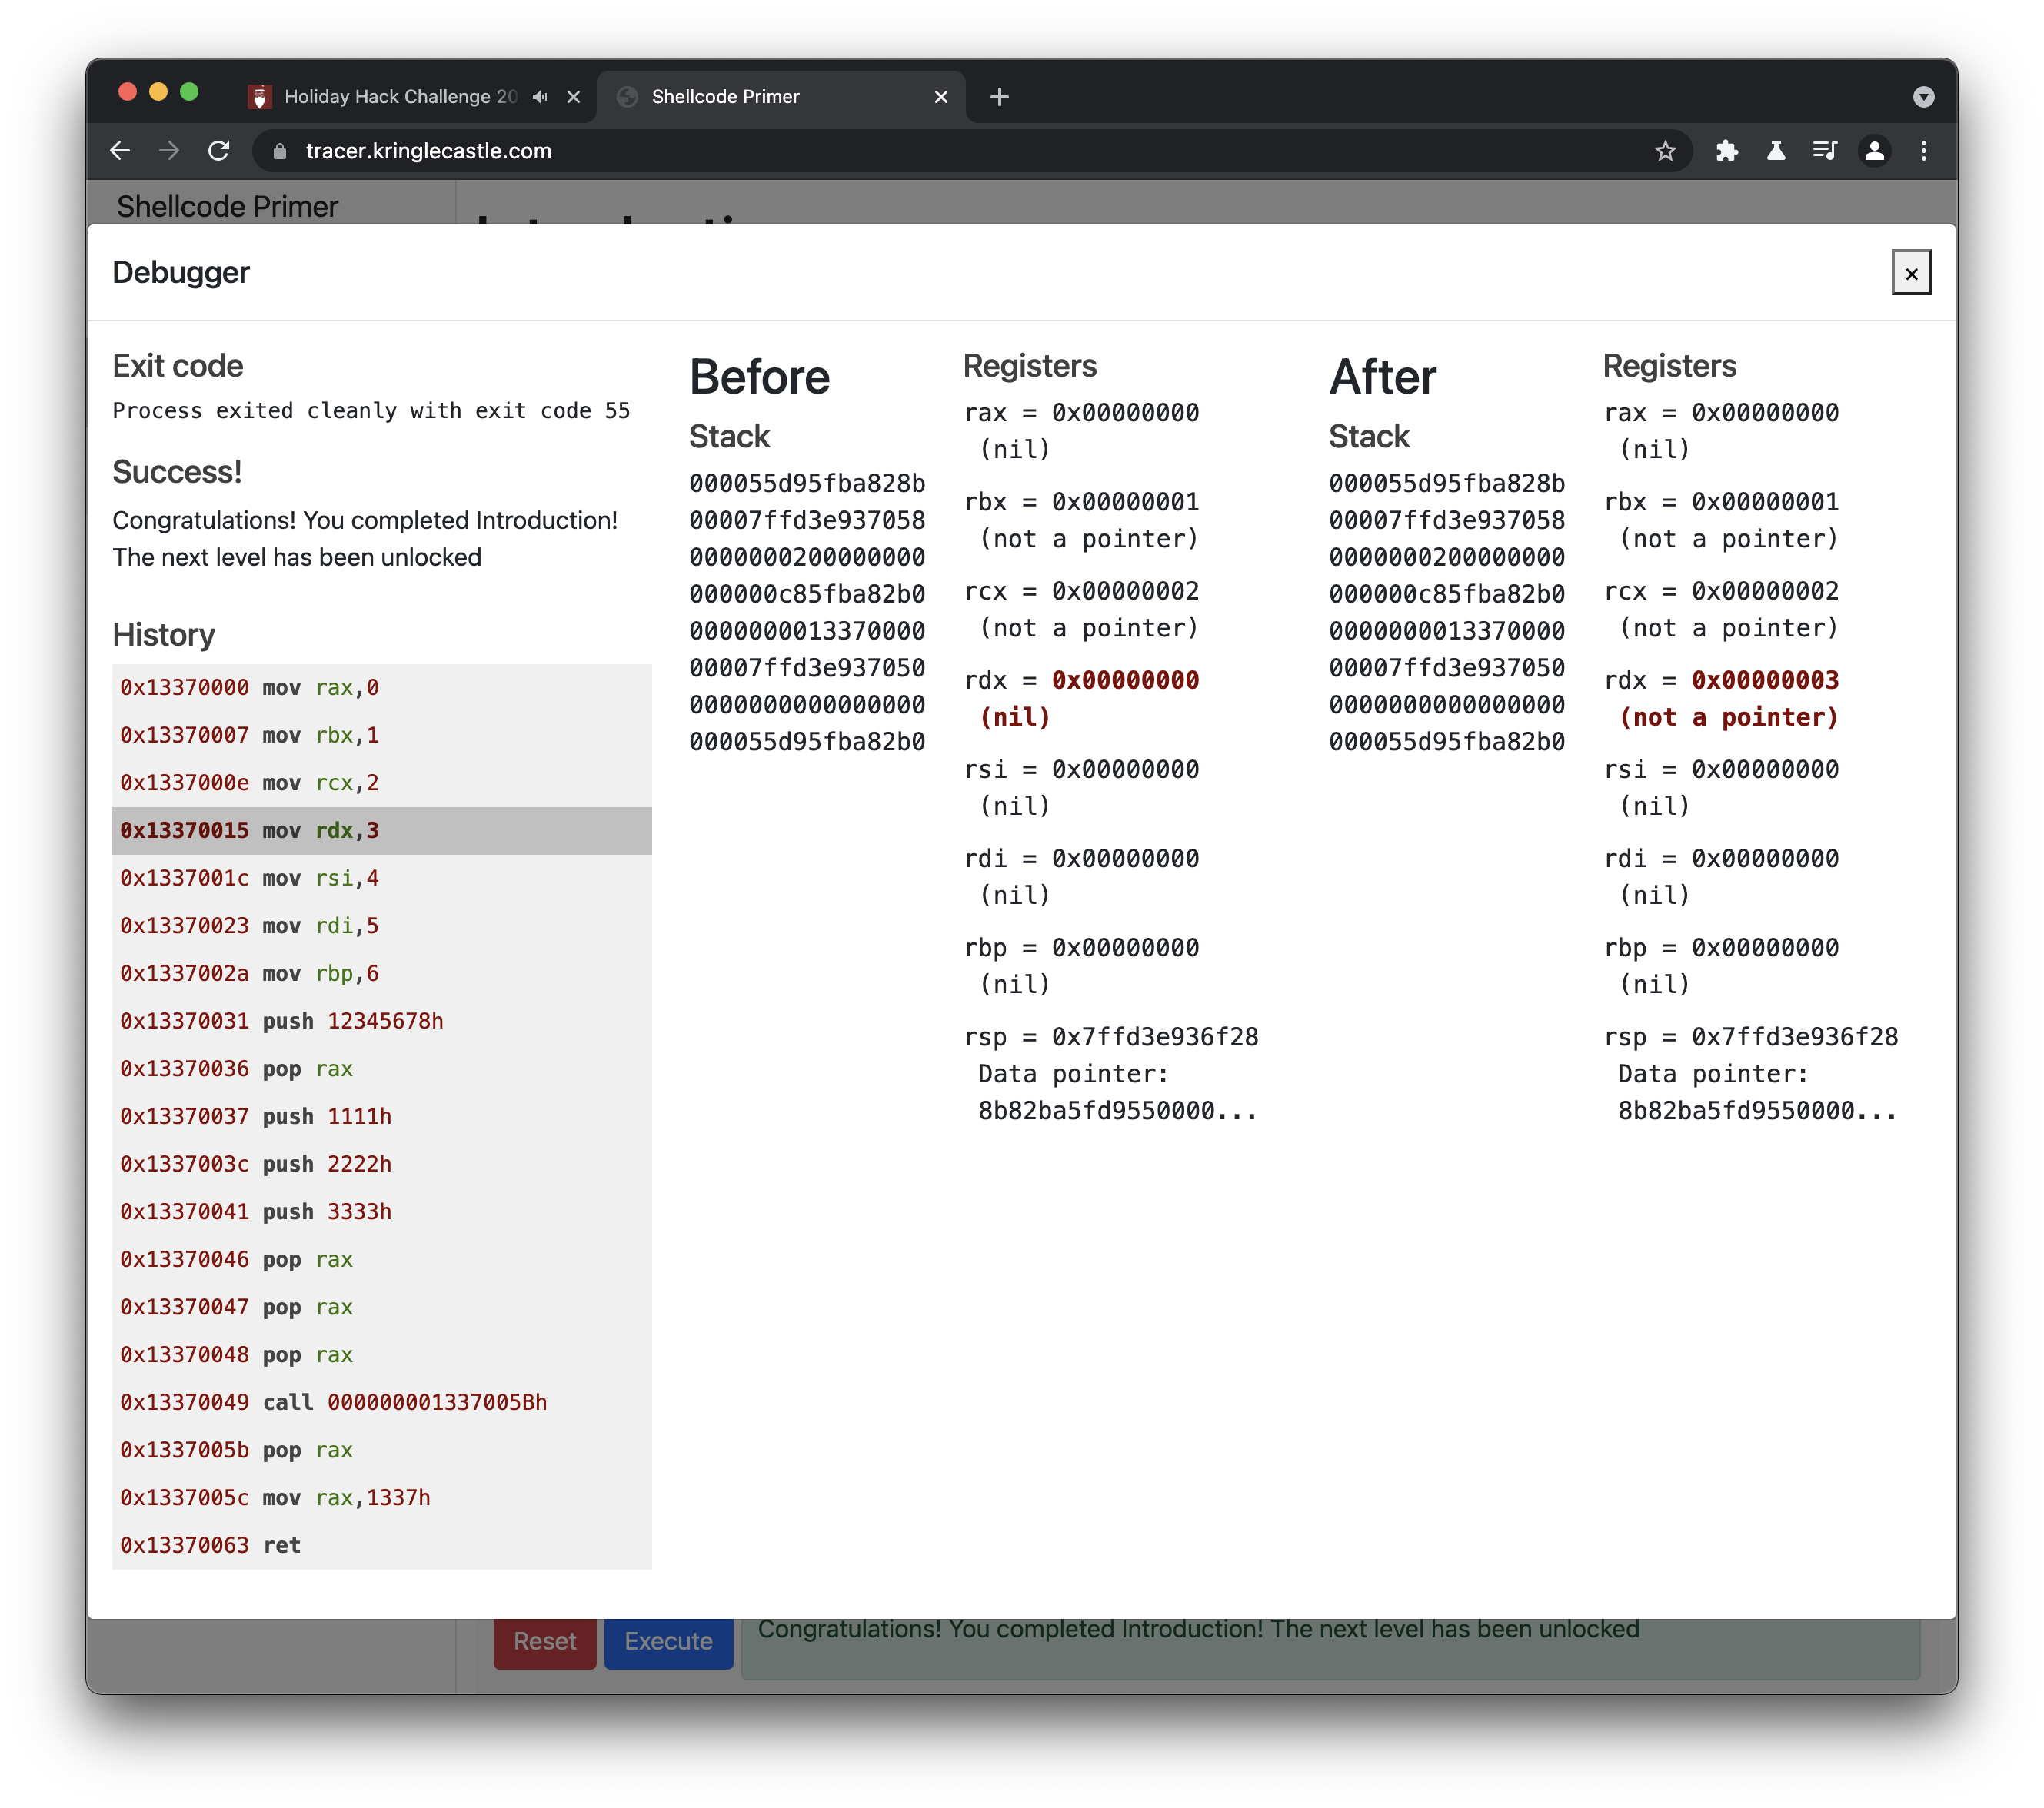Select the ret step at 0x13370063
The image size is (2044, 1808).
coord(382,1545)
